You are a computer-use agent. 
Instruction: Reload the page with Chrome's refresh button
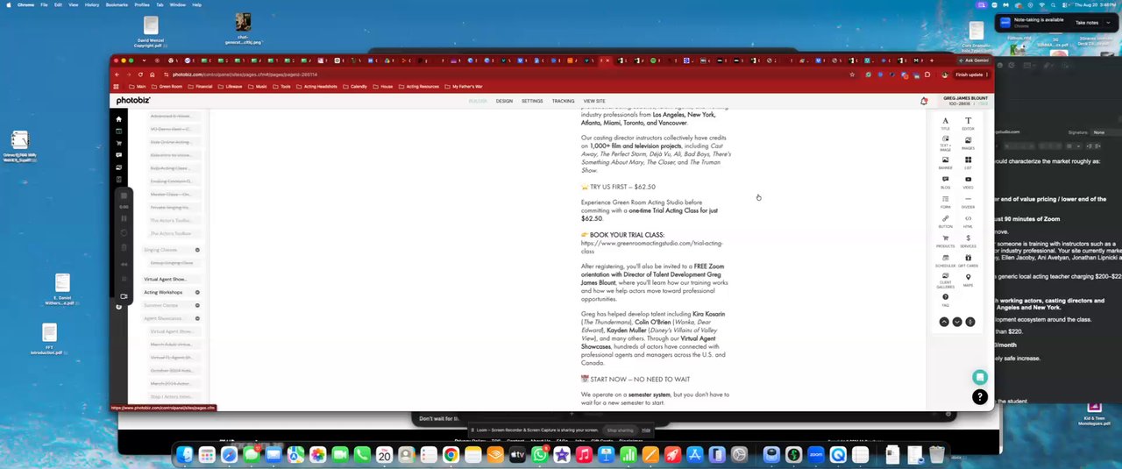(x=140, y=75)
